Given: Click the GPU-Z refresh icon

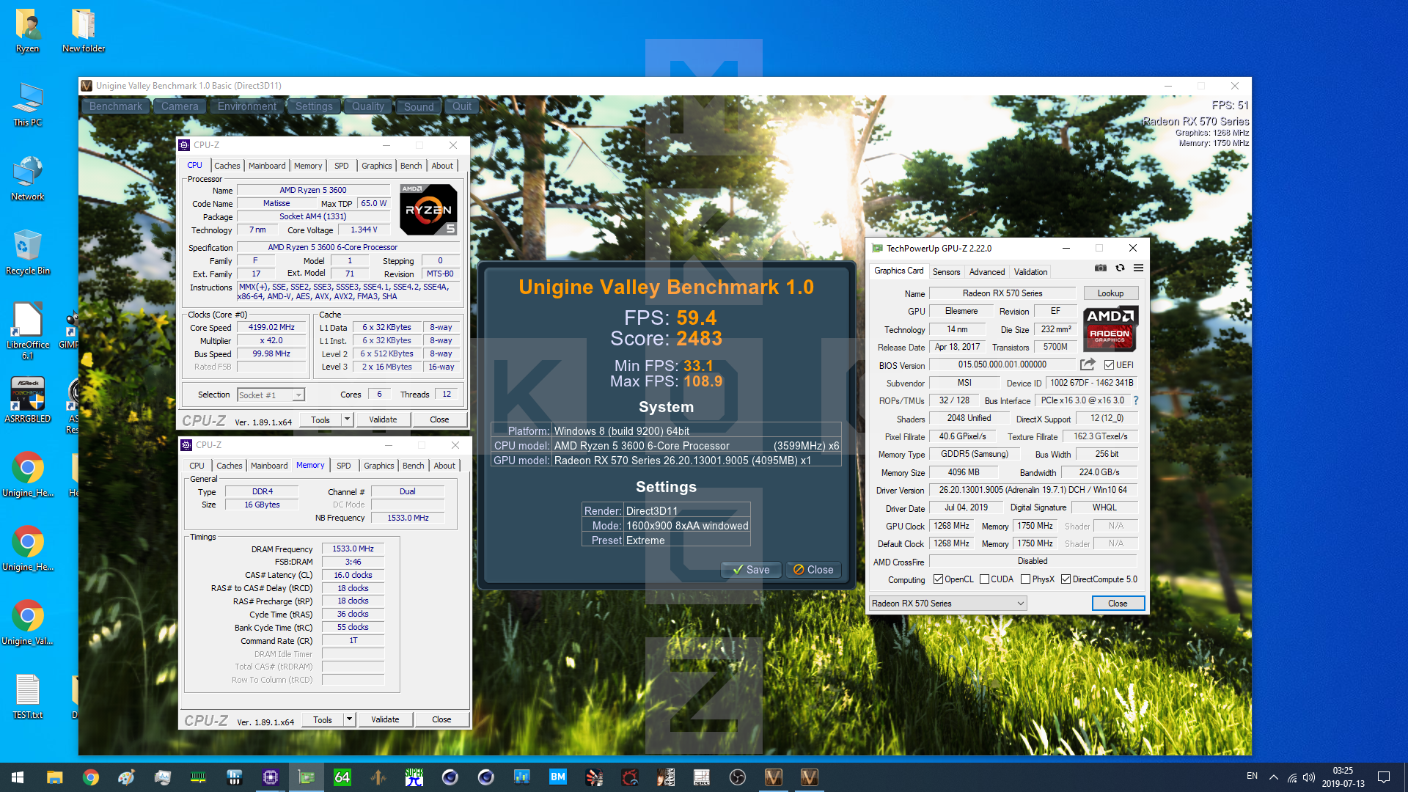Looking at the screenshot, I should (x=1120, y=268).
